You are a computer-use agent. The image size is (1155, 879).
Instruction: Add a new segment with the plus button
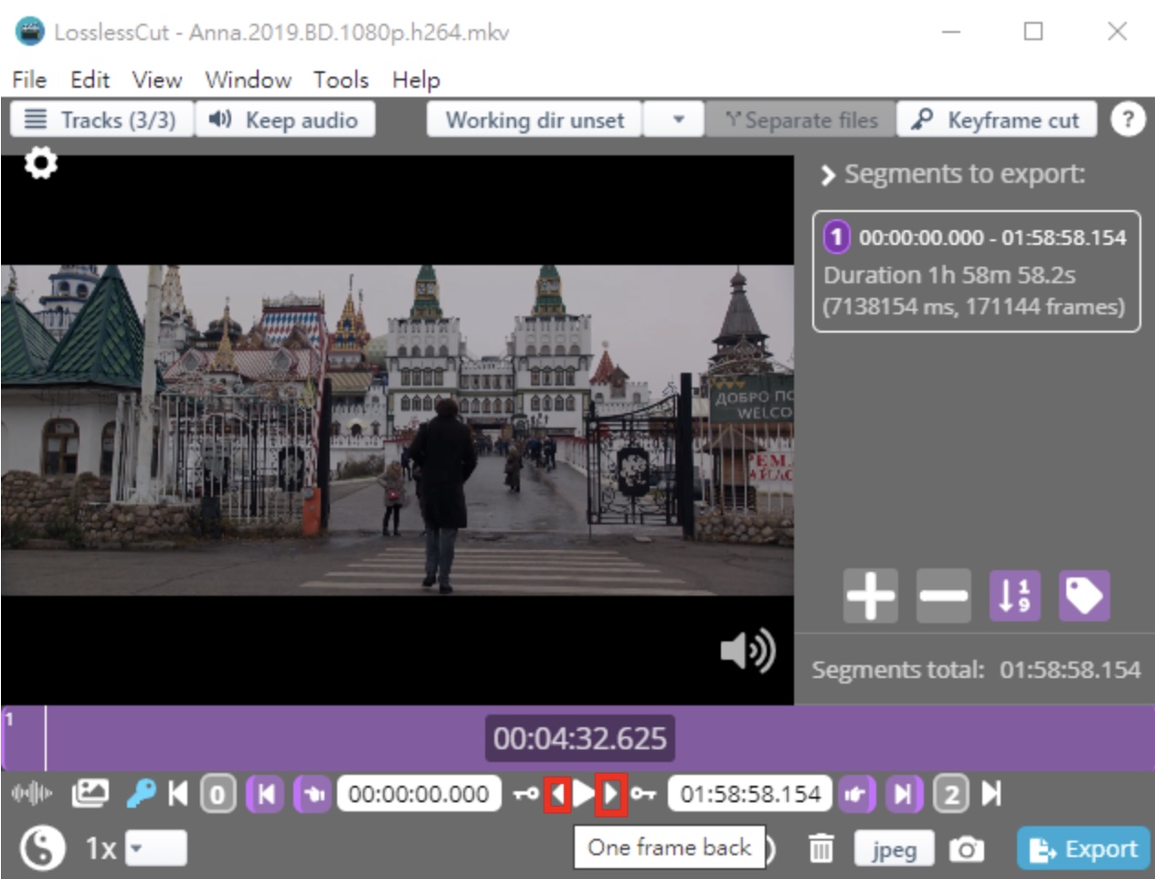coord(871,596)
